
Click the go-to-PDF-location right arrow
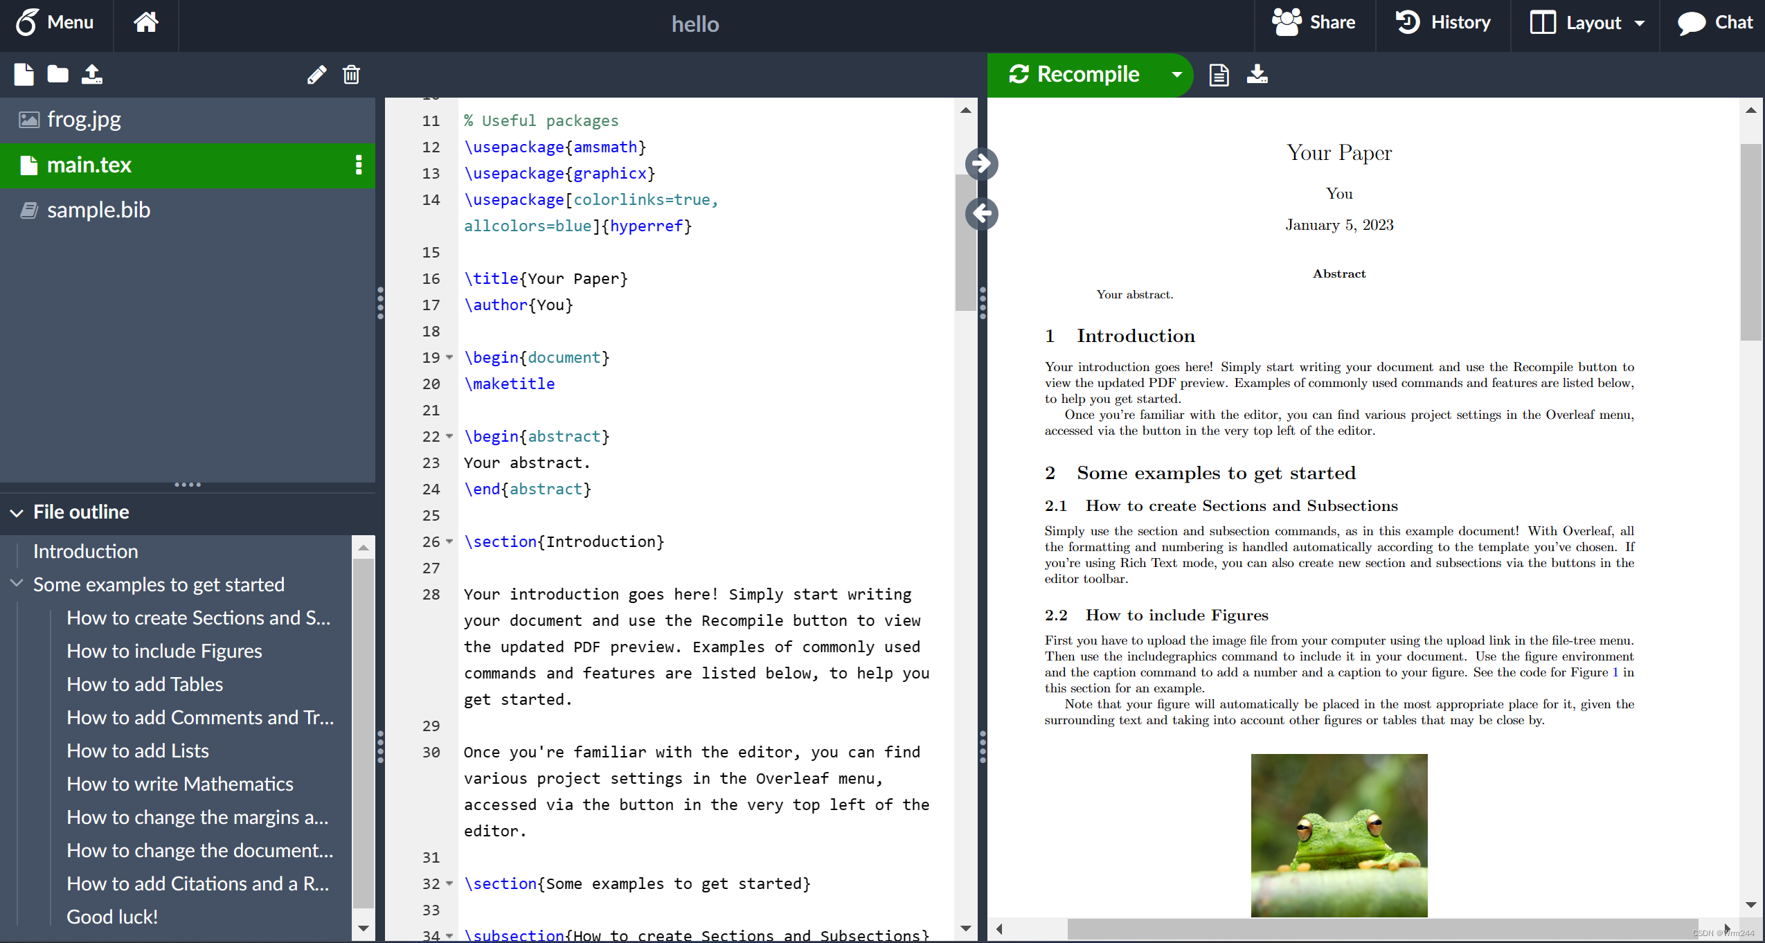pyautogui.click(x=981, y=163)
